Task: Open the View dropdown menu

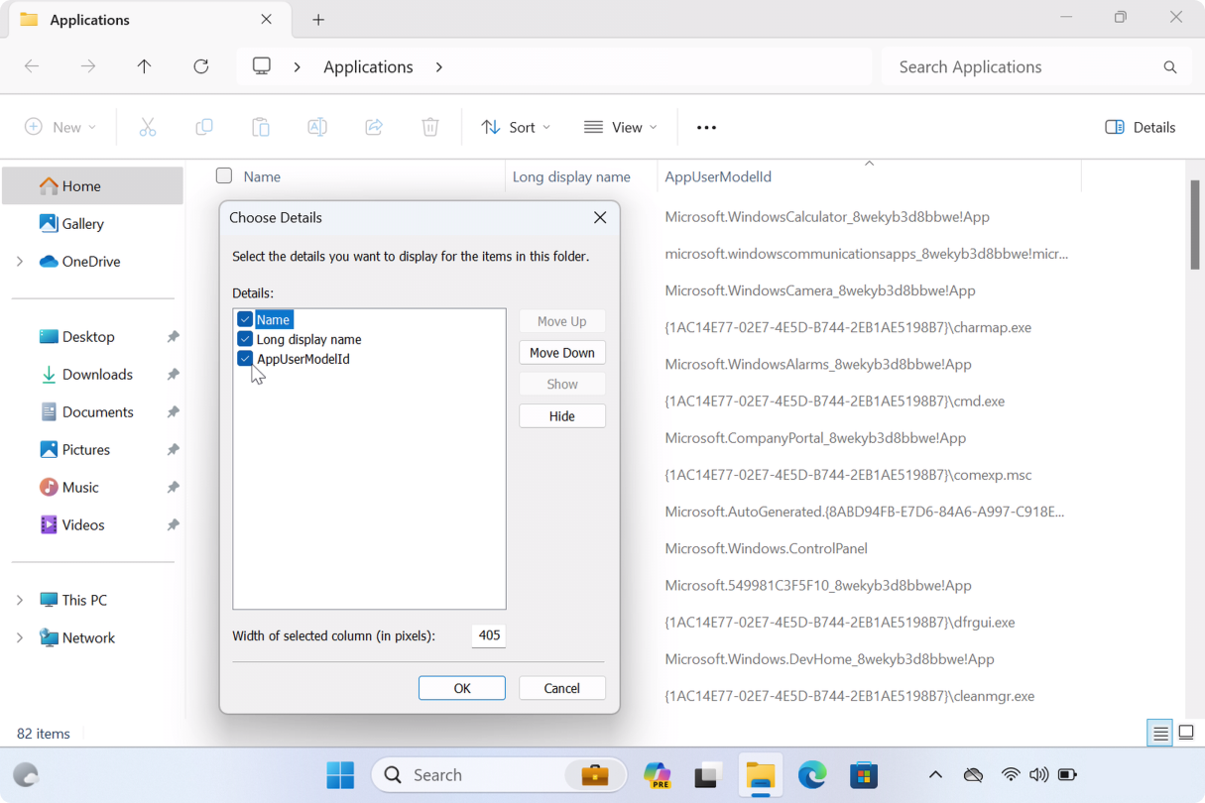Action: click(x=621, y=127)
